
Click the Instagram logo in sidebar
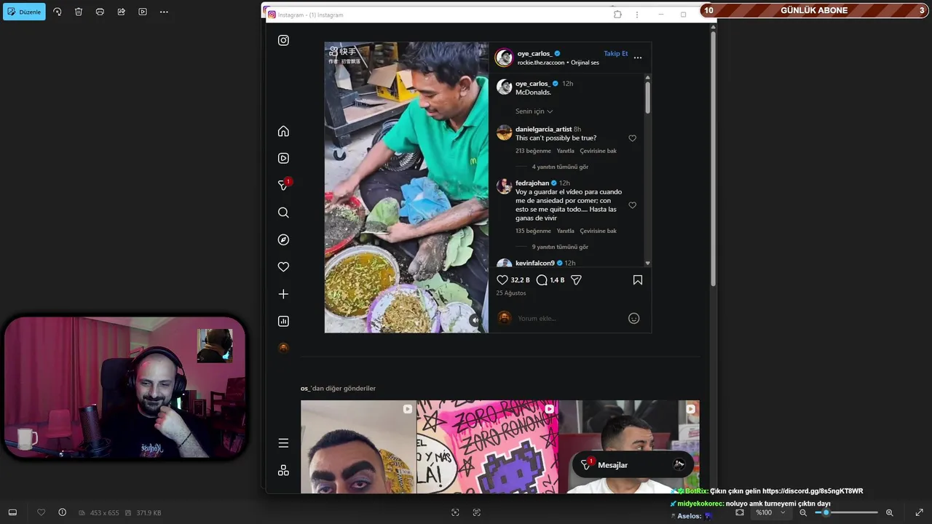pyautogui.click(x=283, y=40)
